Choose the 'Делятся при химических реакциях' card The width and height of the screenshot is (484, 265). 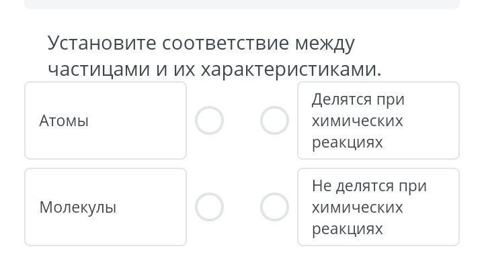tap(378, 121)
